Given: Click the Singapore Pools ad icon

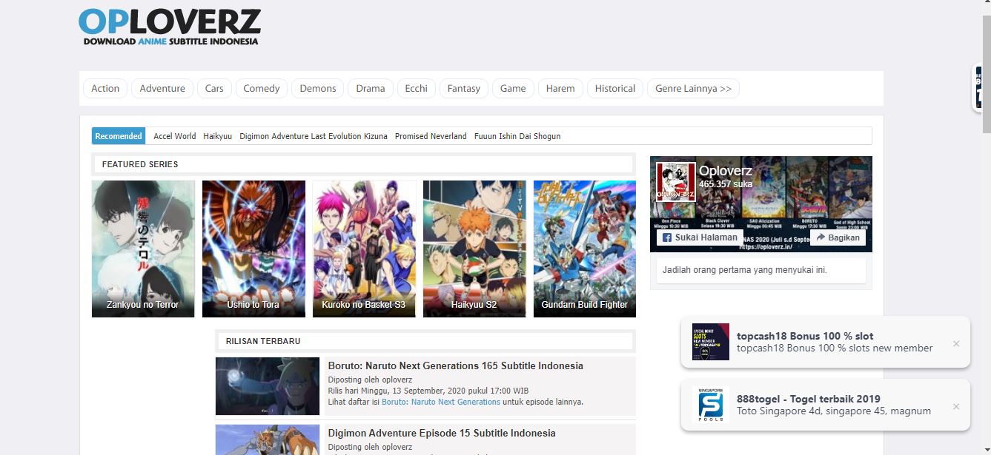Looking at the screenshot, I should pyautogui.click(x=710, y=405).
